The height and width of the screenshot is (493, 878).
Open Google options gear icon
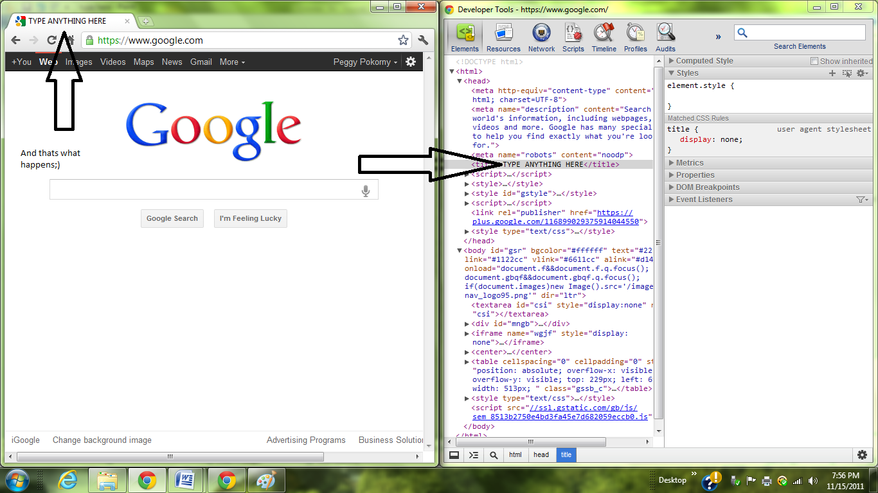tap(411, 62)
